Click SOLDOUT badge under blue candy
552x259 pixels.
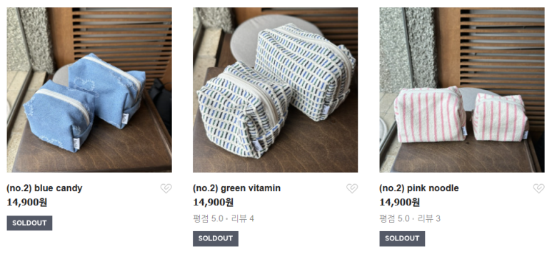coord(29,223)
